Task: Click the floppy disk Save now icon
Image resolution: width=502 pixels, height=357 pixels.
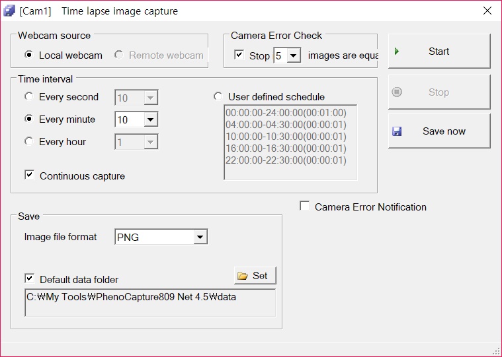Action: [397, 131]
